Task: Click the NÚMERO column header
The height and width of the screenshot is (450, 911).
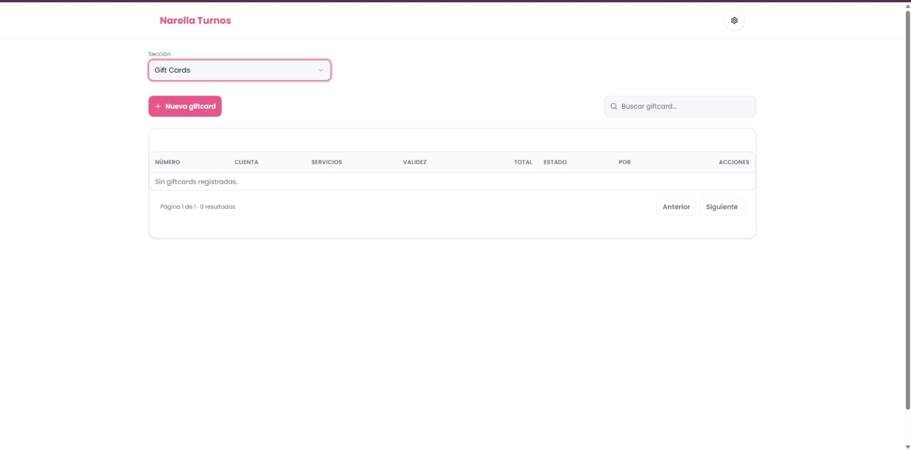Action: [167, 162]
